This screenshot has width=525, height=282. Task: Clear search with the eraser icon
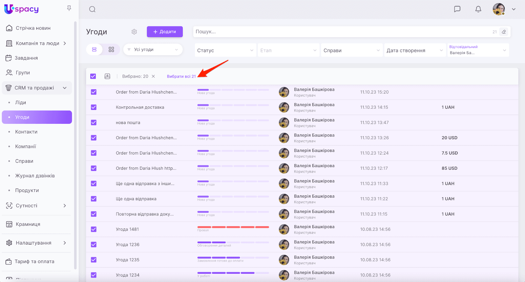point(504,32)
